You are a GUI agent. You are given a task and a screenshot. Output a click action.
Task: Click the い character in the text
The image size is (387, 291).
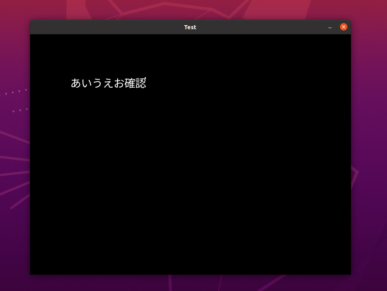click(x=87, y=83)
